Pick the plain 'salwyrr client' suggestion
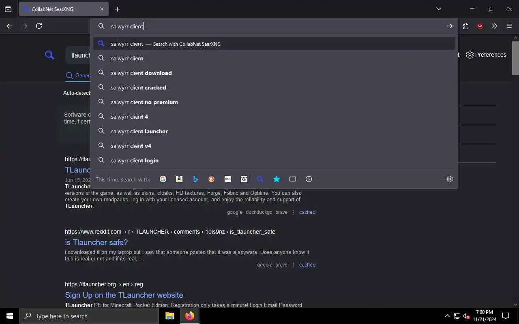Viewport: 519px width, 324px height. pos(274,58)
